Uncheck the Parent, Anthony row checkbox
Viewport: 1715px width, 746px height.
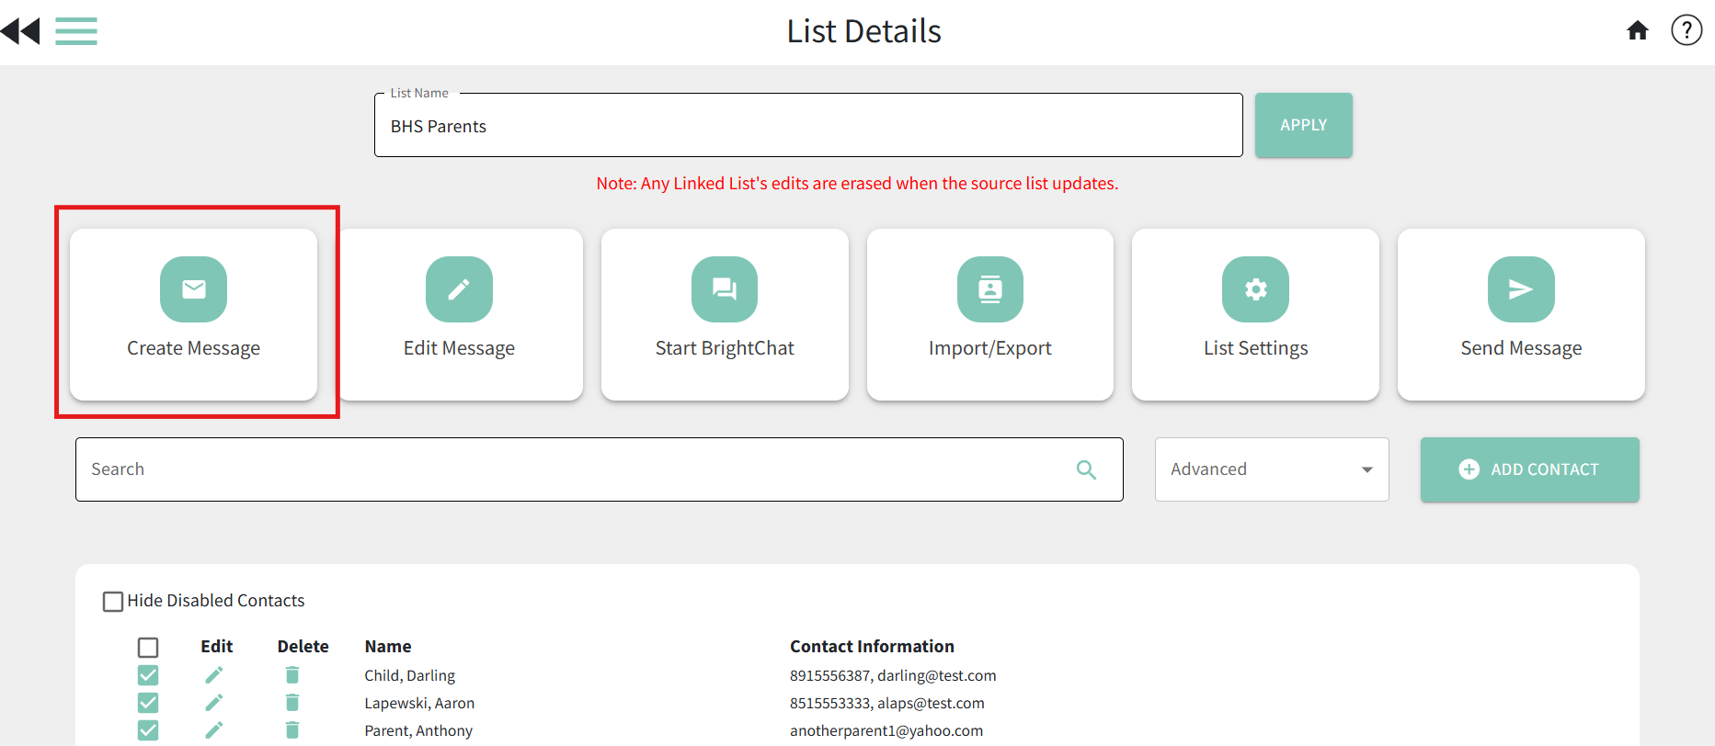pos(148,730)
